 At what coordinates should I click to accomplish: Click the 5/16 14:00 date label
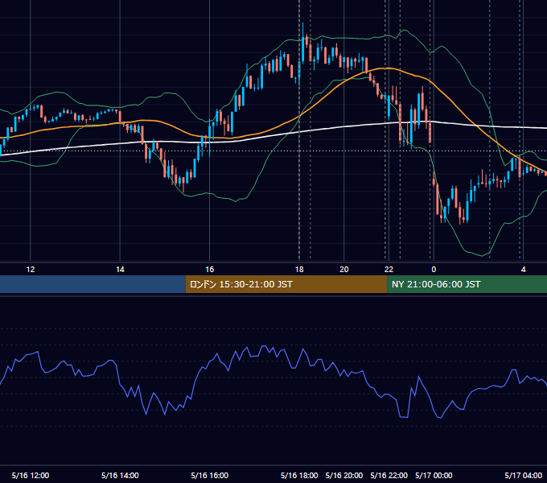coord(120,475)
